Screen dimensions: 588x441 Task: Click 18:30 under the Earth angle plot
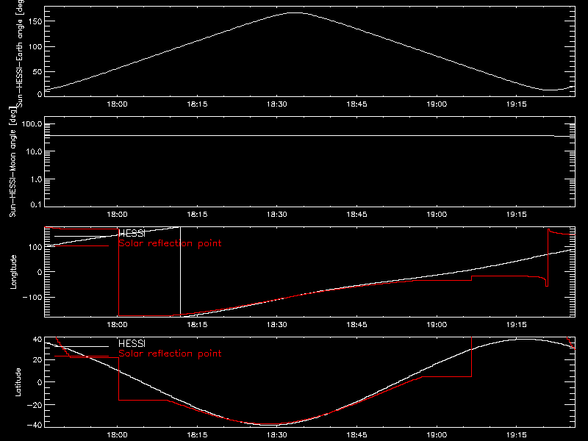(x=277, y=104)
